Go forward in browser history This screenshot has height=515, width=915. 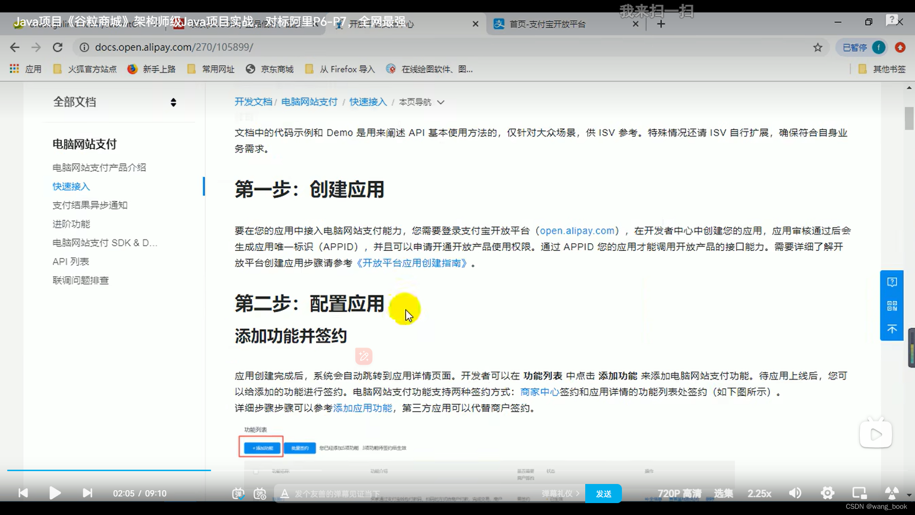point(36,47)
